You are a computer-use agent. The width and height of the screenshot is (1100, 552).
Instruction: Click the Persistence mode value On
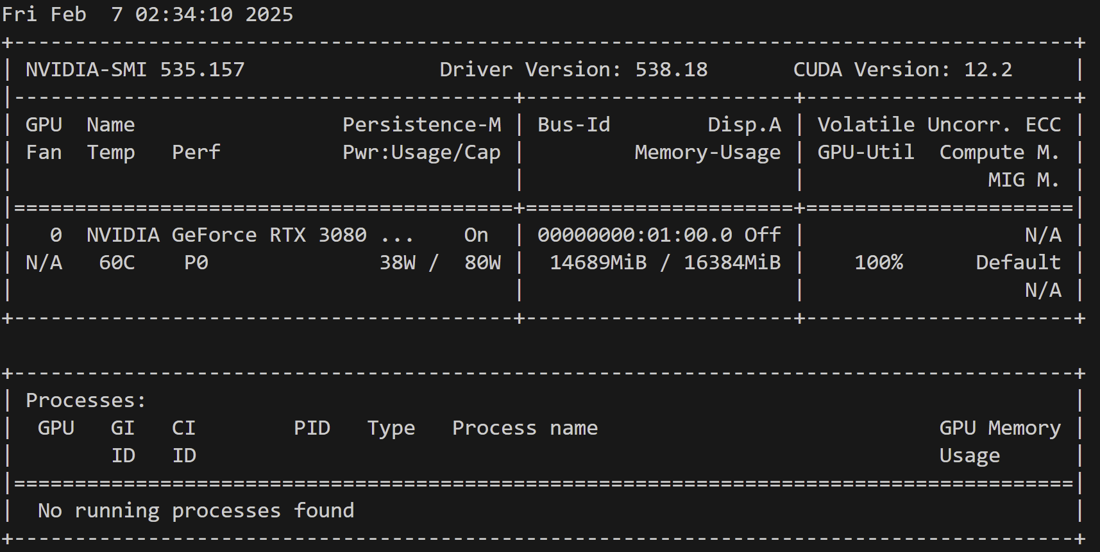coord(476,235)
